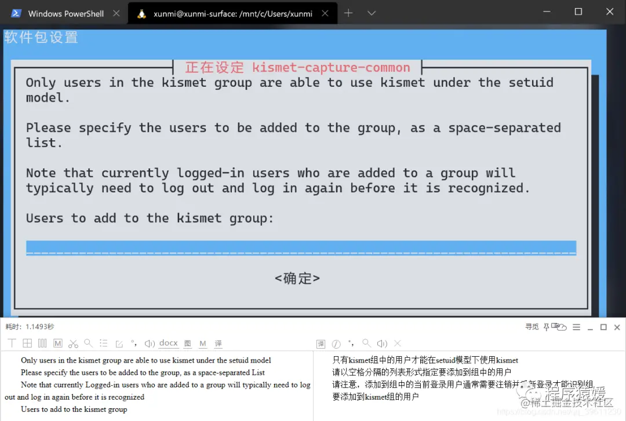626x421 pixels.
Task: Click the 译 translate icon
Action: [218, 343]
